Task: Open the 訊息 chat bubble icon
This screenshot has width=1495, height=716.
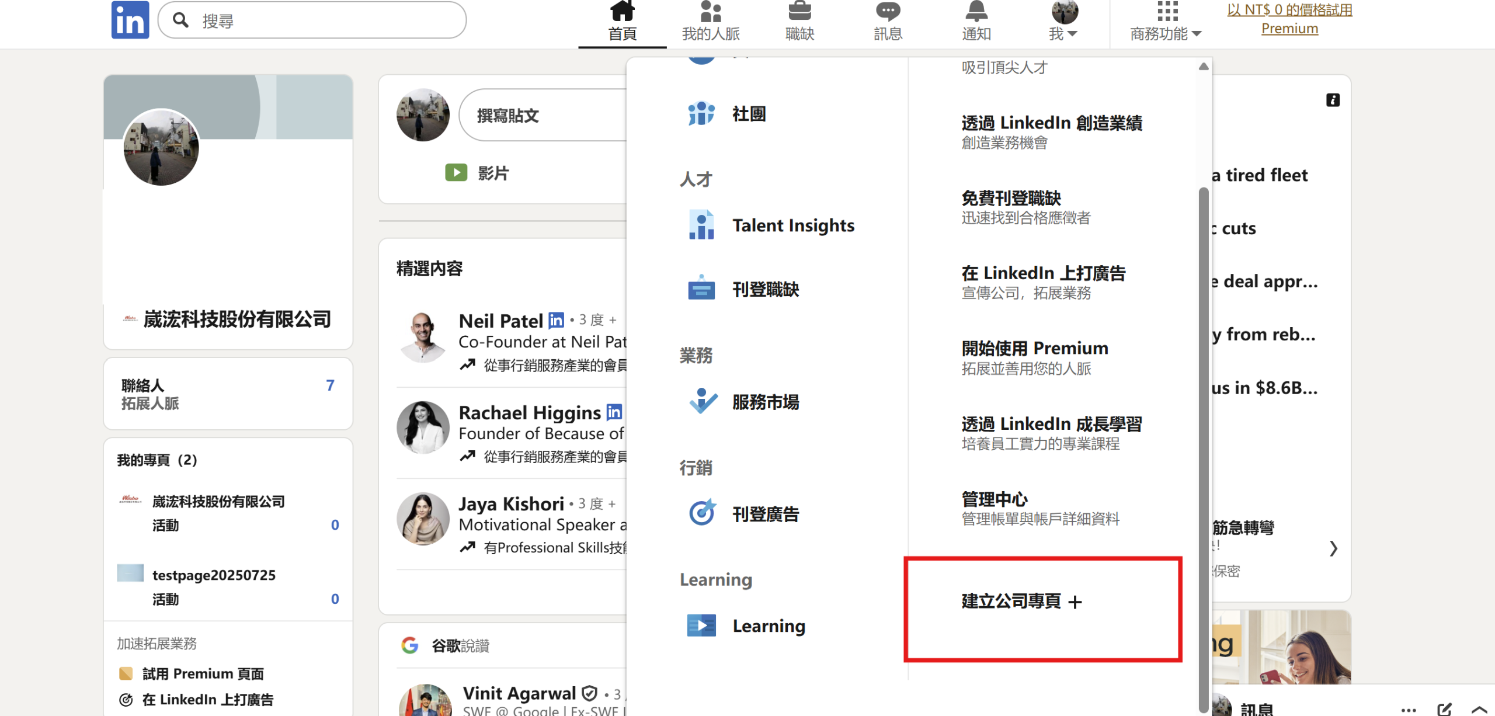Action: point(888,11)
